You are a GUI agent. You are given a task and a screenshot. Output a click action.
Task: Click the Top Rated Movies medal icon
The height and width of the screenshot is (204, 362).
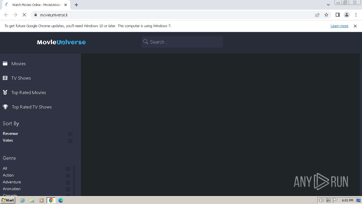(5, 92)
